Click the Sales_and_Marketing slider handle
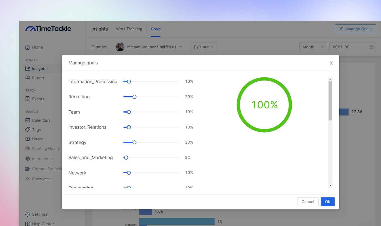The width and height of the screenshot is (381, 226). [126, 158]
